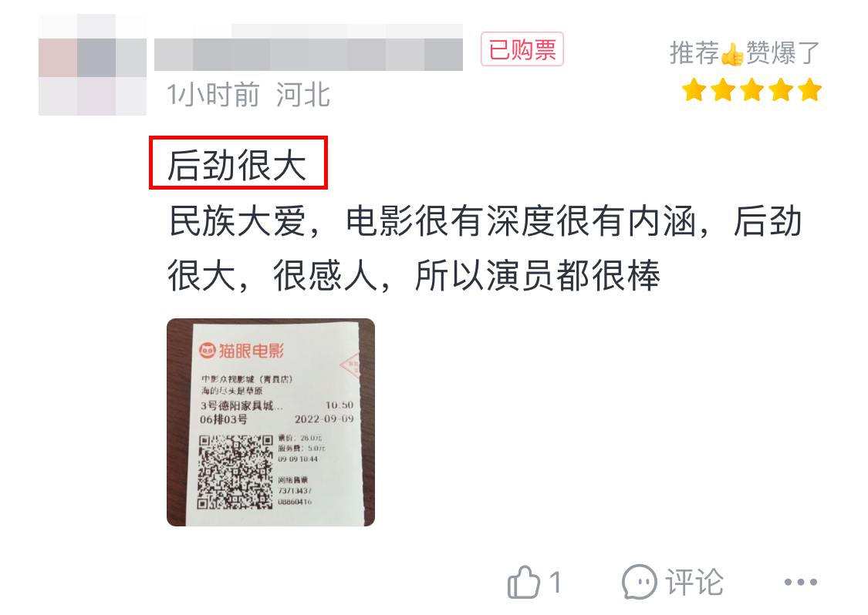Tap the 推荐 赞爆了 rating label
Viewport: 868px width, 615px height.
(x=745, y=53)
